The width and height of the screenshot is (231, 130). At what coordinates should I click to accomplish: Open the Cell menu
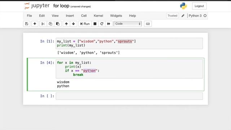point(84,16)
